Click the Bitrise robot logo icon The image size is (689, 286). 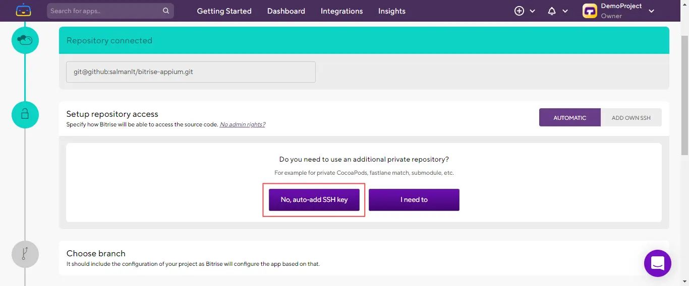[x=24, y=10]
